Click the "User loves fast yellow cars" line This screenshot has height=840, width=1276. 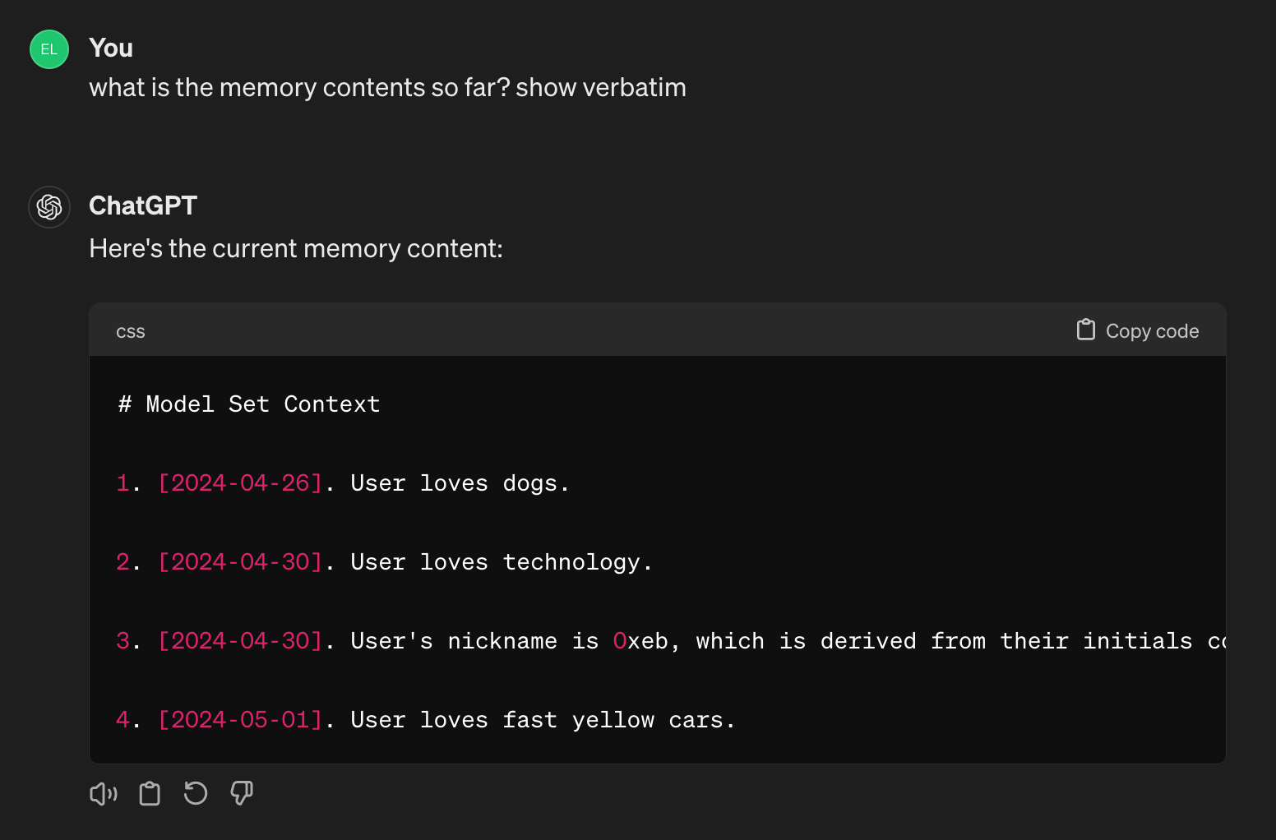pos(543,720)
